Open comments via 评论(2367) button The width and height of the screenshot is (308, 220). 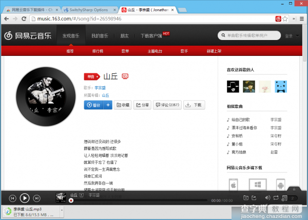click(x=167, y=105)
